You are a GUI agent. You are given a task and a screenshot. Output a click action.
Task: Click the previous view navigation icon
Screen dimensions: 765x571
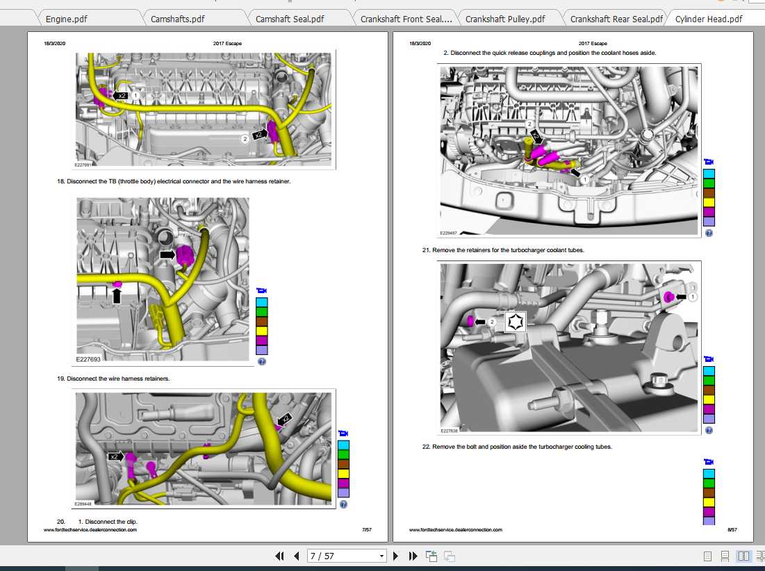click(x=431, y=556)
